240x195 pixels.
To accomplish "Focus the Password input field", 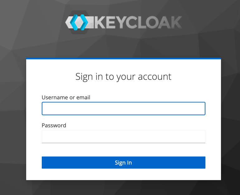I will [123, 136].
